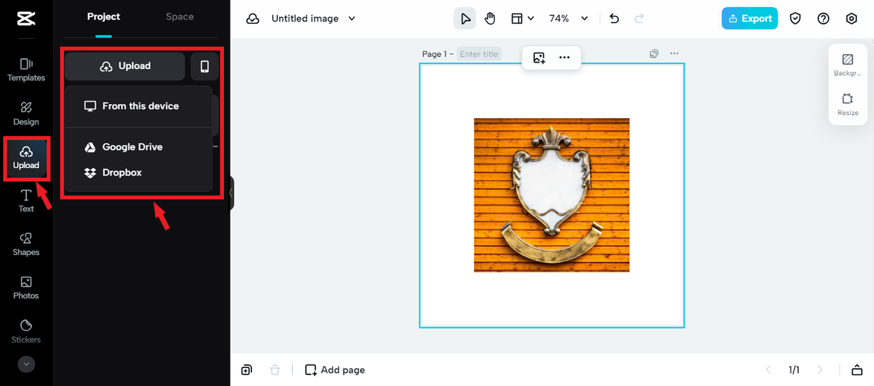Select the hand pan tool
This screenshot has height=386, width=874.
pyautogui.click(x=490, y=18)
